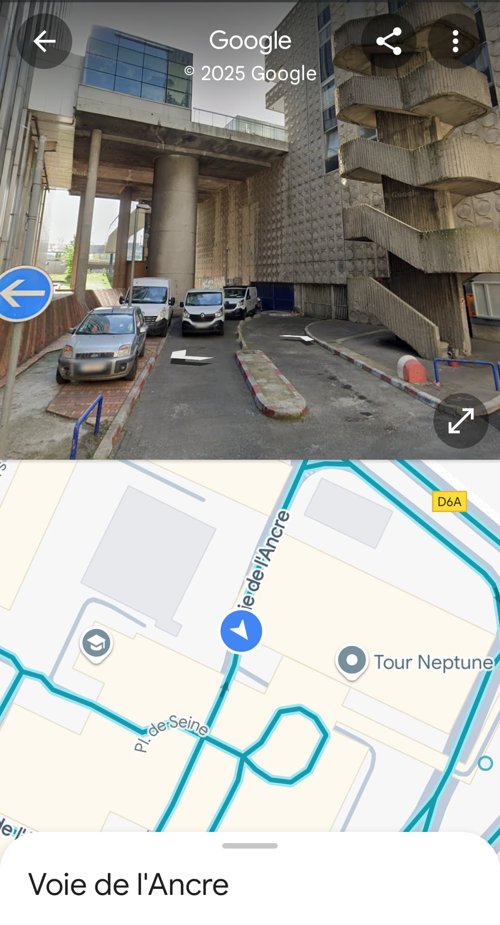Screen dimensions: 500x925
Task: Tap the looped Street View path on map
Action: [x=287, y=744]
